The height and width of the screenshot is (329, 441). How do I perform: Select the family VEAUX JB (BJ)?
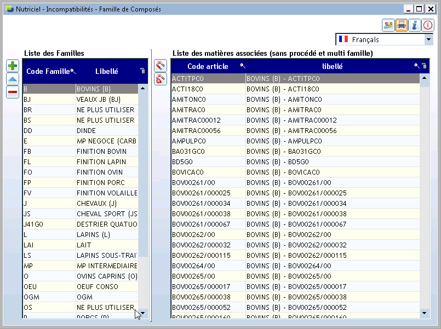click(81, 100)
